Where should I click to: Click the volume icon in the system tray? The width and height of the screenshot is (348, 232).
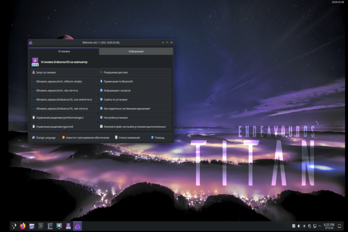(299, 226)
